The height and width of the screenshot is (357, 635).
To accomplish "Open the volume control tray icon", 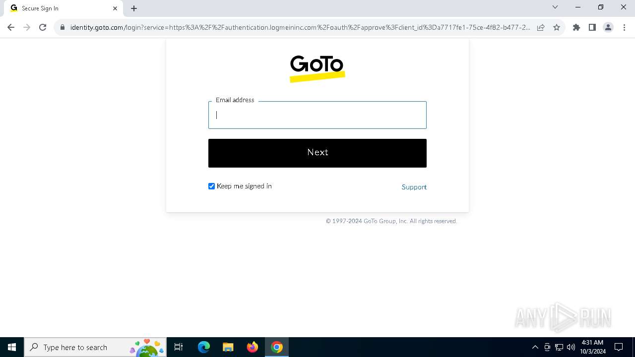I will (x=571, y=347).
